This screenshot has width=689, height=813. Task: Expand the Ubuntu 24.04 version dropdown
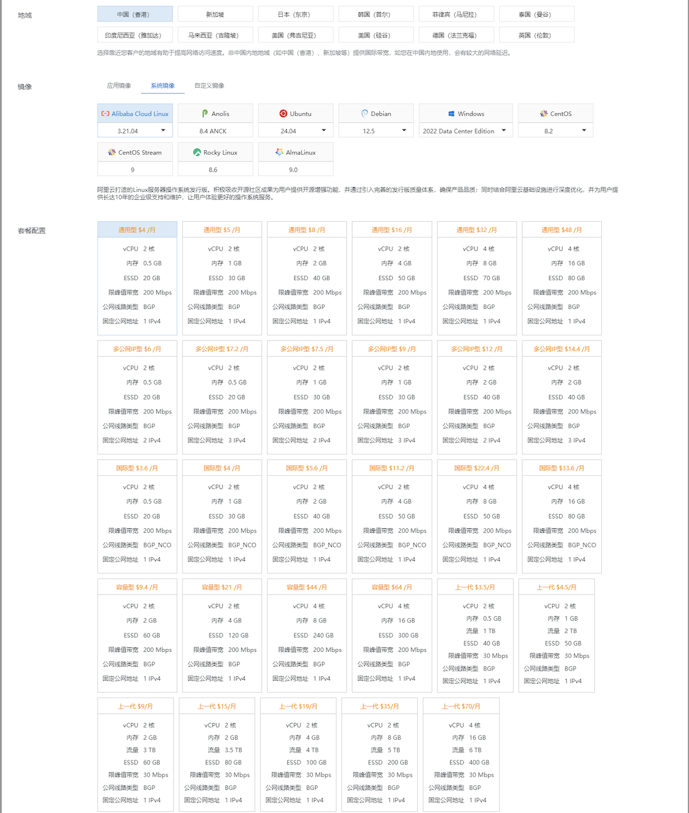click(295, 131)
